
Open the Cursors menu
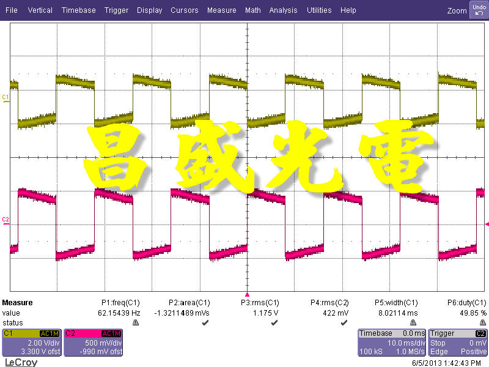point(185,10)
